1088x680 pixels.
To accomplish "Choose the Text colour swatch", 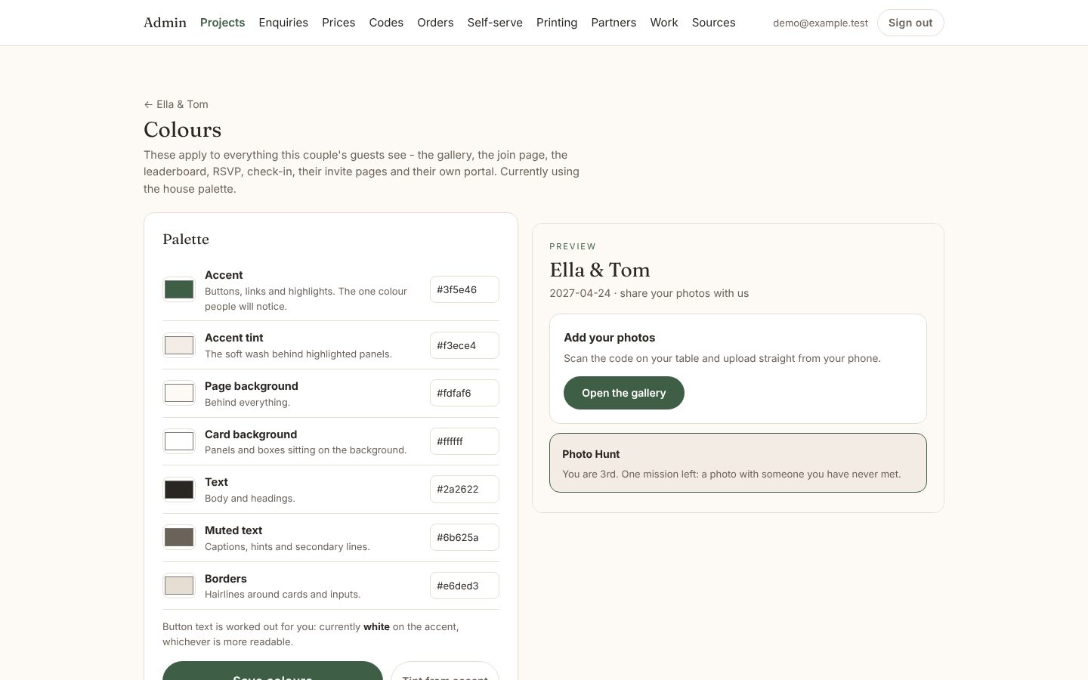I will coord(179,489).
